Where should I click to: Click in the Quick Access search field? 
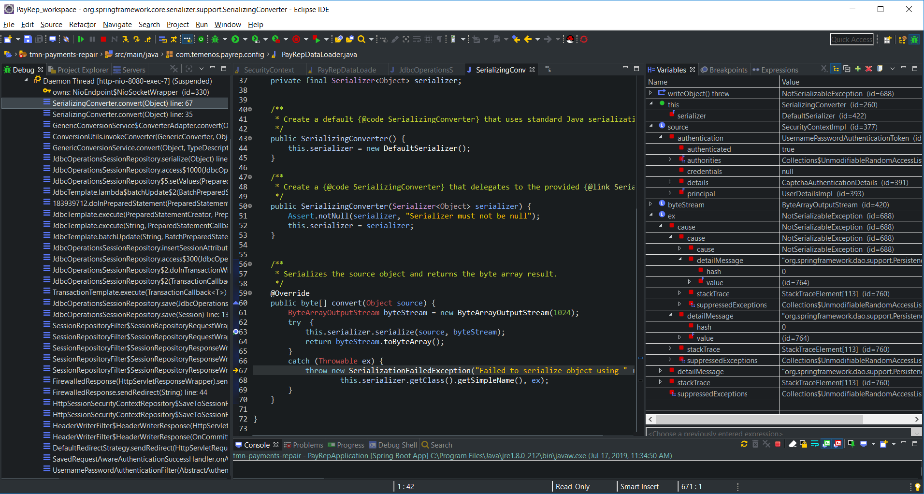pos(852,39)
